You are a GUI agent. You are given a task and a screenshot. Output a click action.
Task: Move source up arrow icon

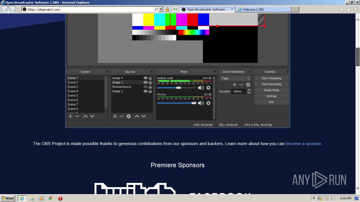(x=137, y=116)
